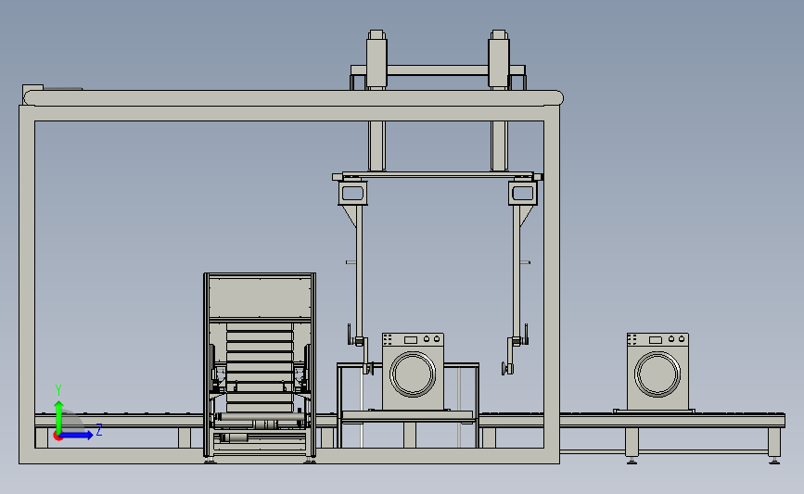Click the red origin dot of the axis triad

pyautogui.click(x=57, y=437)
